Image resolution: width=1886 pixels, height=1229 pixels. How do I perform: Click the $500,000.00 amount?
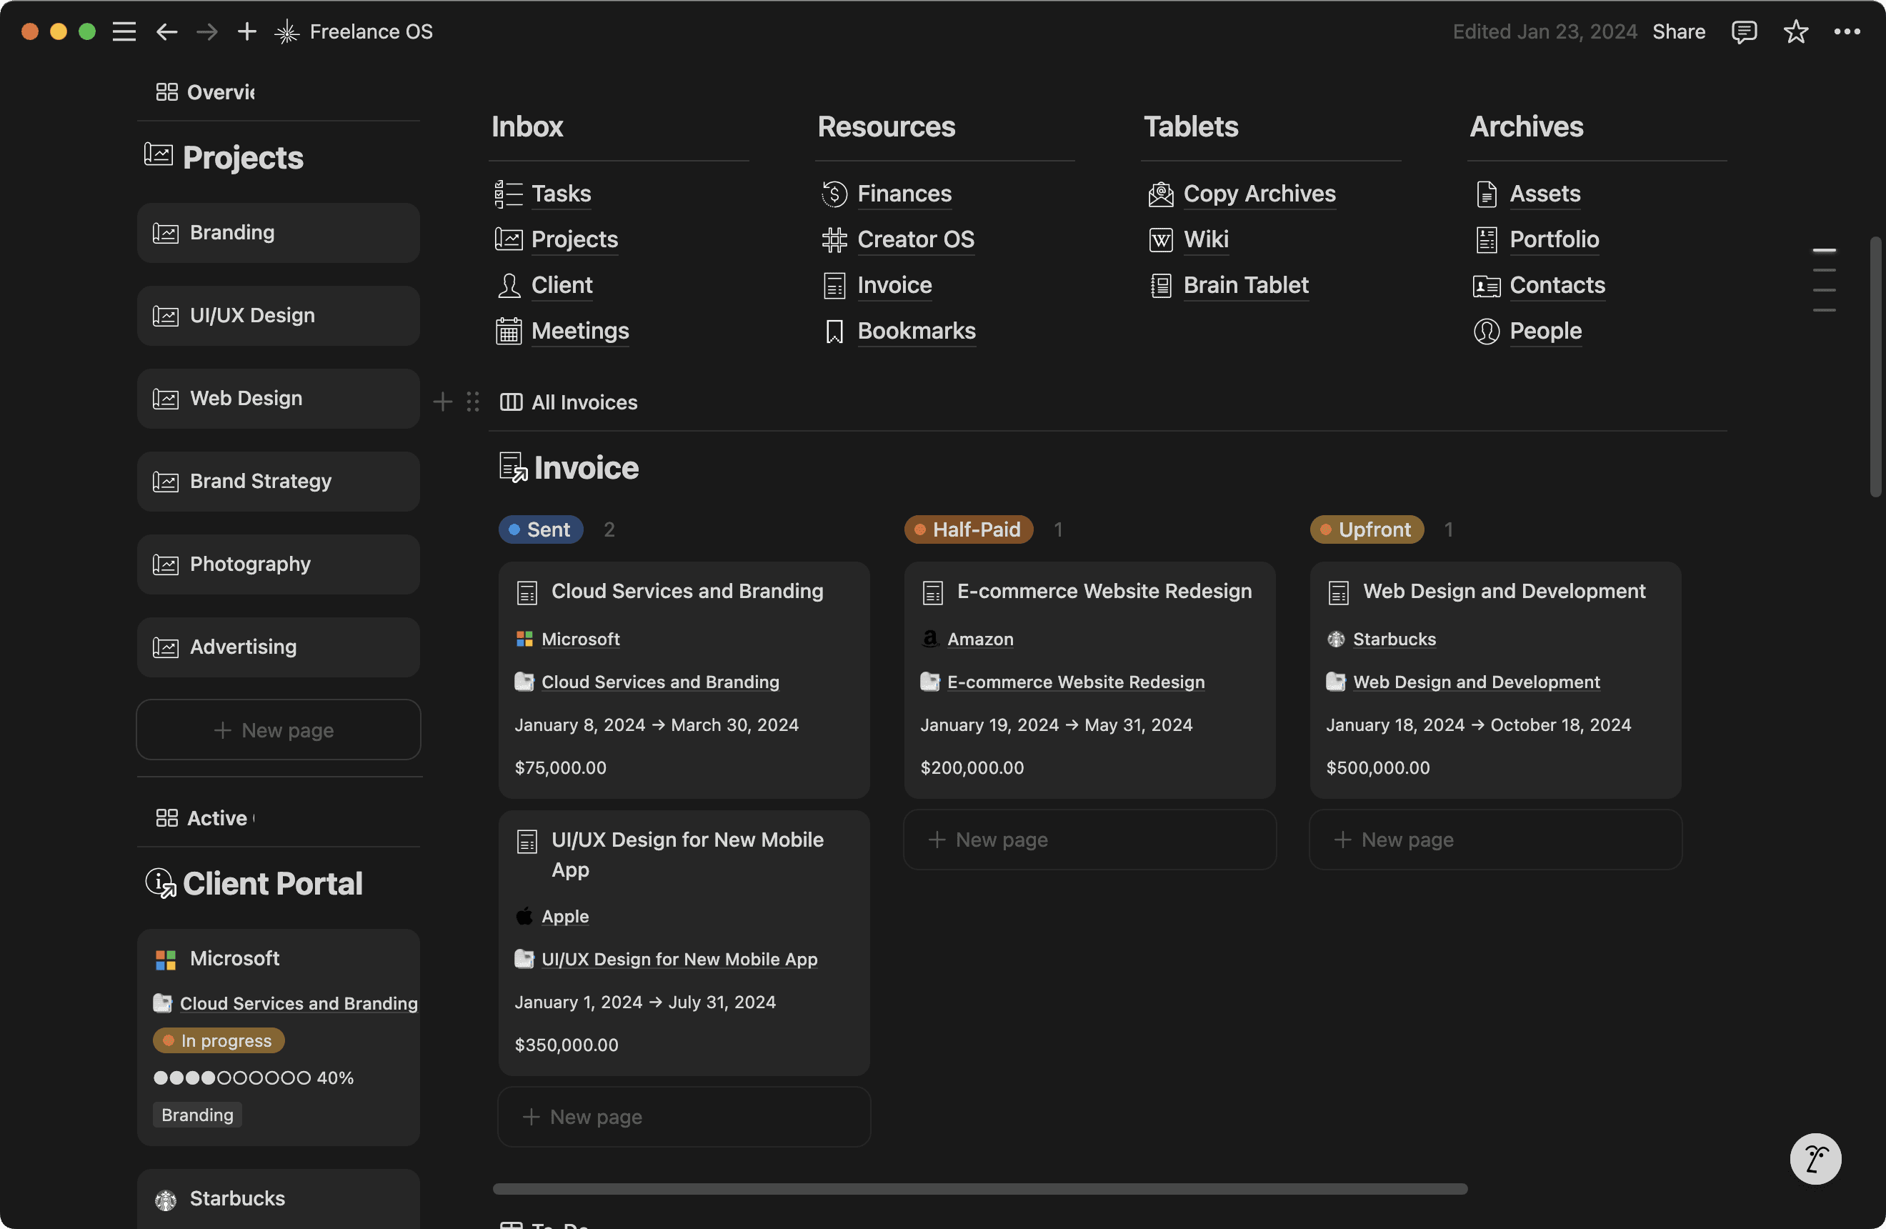tap(1378, 768)
